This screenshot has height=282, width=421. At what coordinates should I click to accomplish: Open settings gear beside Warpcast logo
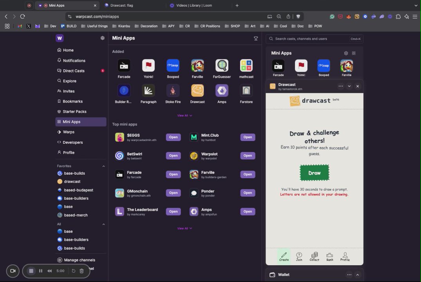coord(102,38)
